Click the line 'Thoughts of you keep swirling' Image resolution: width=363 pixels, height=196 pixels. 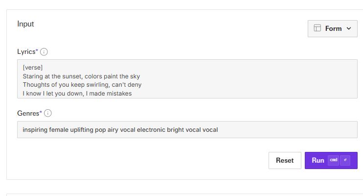82,85
